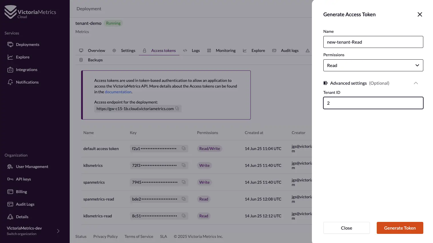The width and height of the screenshot is (433, 243).
Task: Copy the spanmetrics token key
Action: coord(184,182)
